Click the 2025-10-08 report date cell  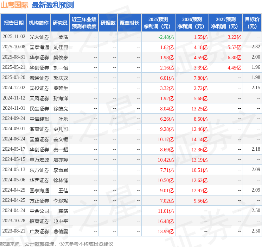(x=14, y=47)
